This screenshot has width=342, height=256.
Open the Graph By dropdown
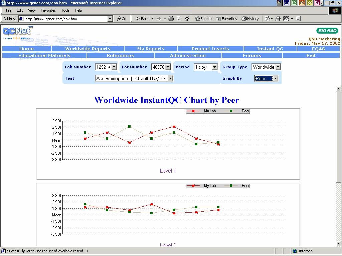[276, 78]
